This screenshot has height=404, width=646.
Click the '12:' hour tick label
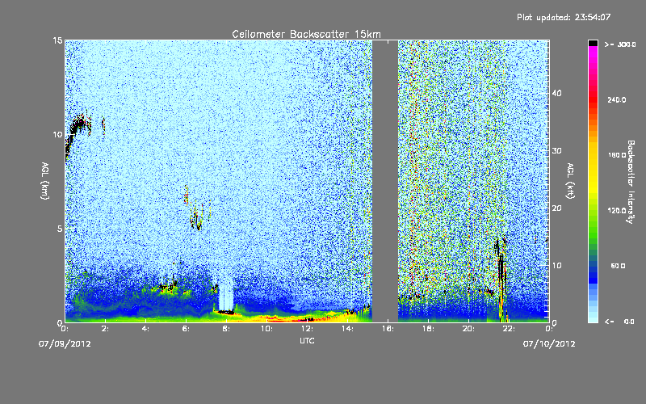(307, 329)
